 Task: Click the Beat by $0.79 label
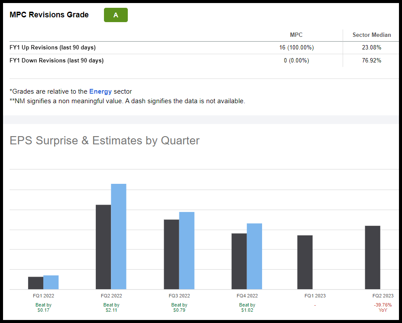179,307
